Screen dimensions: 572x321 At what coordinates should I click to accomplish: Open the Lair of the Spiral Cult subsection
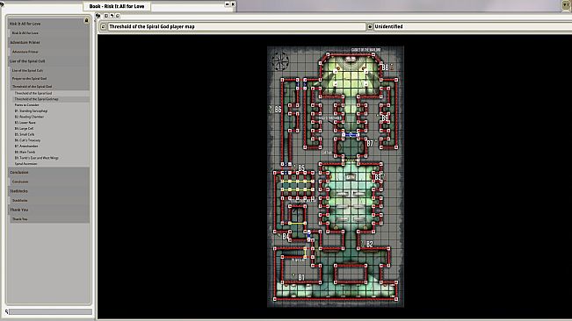point(50,70)
